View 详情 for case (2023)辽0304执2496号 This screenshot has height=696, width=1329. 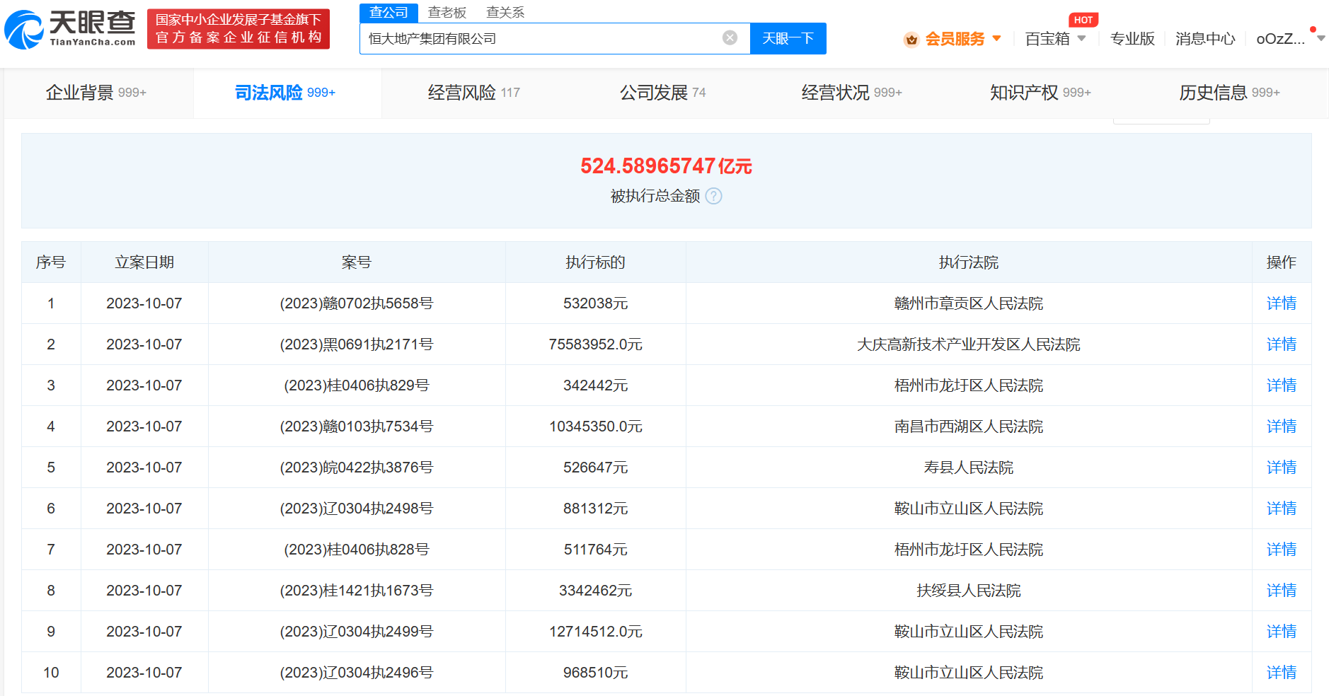coord(1282,673)
